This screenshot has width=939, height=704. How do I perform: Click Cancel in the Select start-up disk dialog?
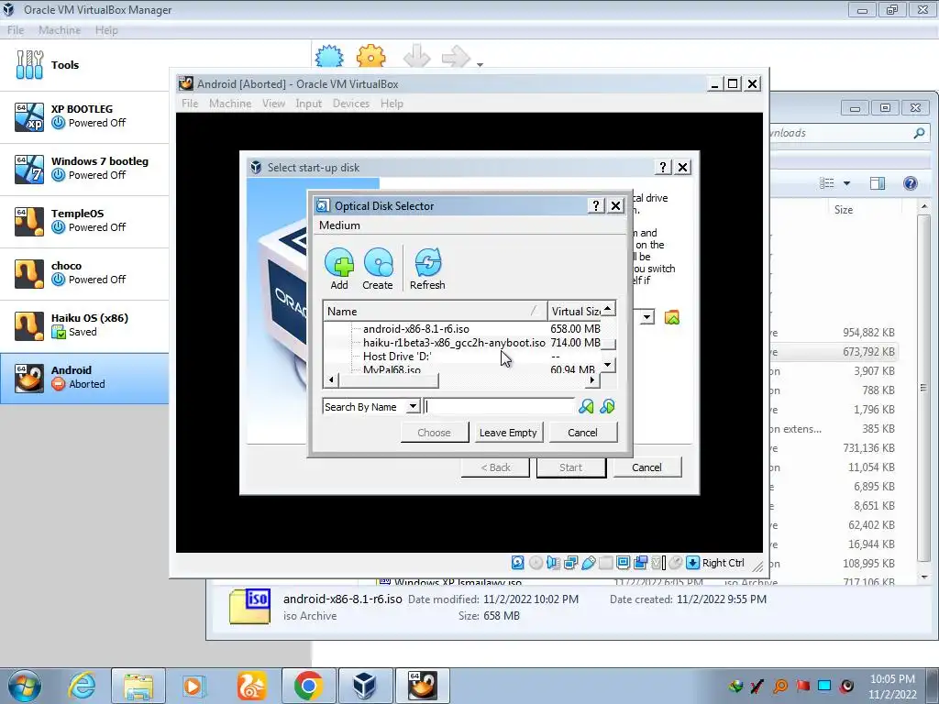(646, 467)
